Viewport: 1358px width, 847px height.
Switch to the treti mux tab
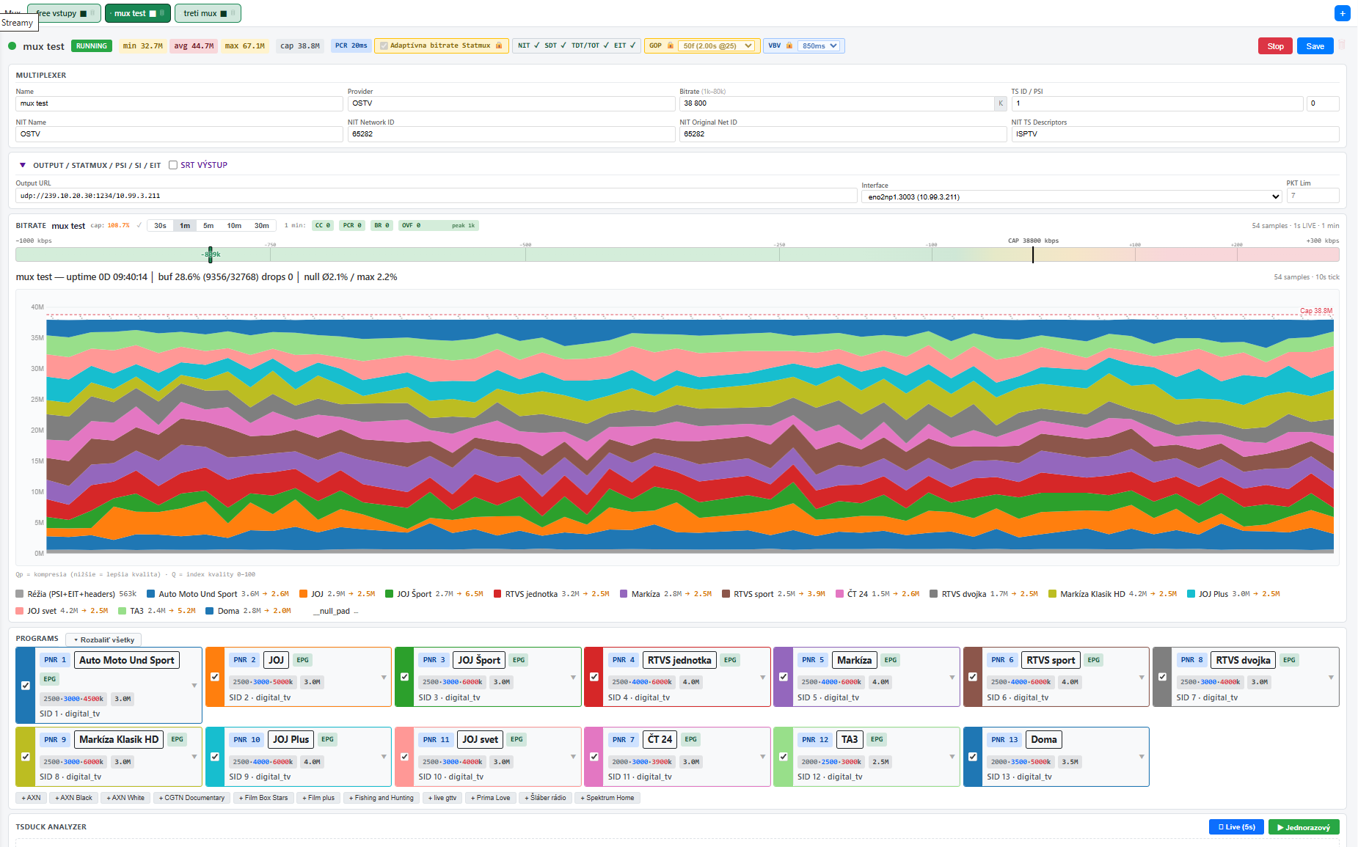pyautogui.click(x=200, y=13)
